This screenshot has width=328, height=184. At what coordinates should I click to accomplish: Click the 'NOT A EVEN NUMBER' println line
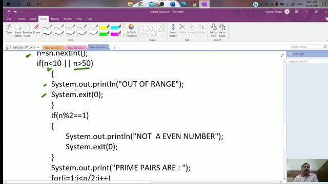point(145,136)
